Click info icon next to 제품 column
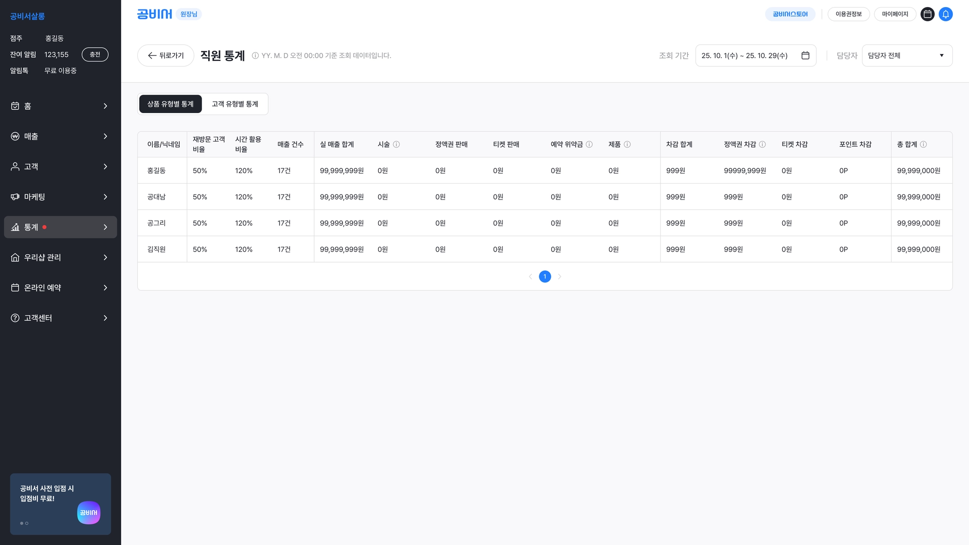The width and height of the screenshot is (969, 545). [627, 144]
